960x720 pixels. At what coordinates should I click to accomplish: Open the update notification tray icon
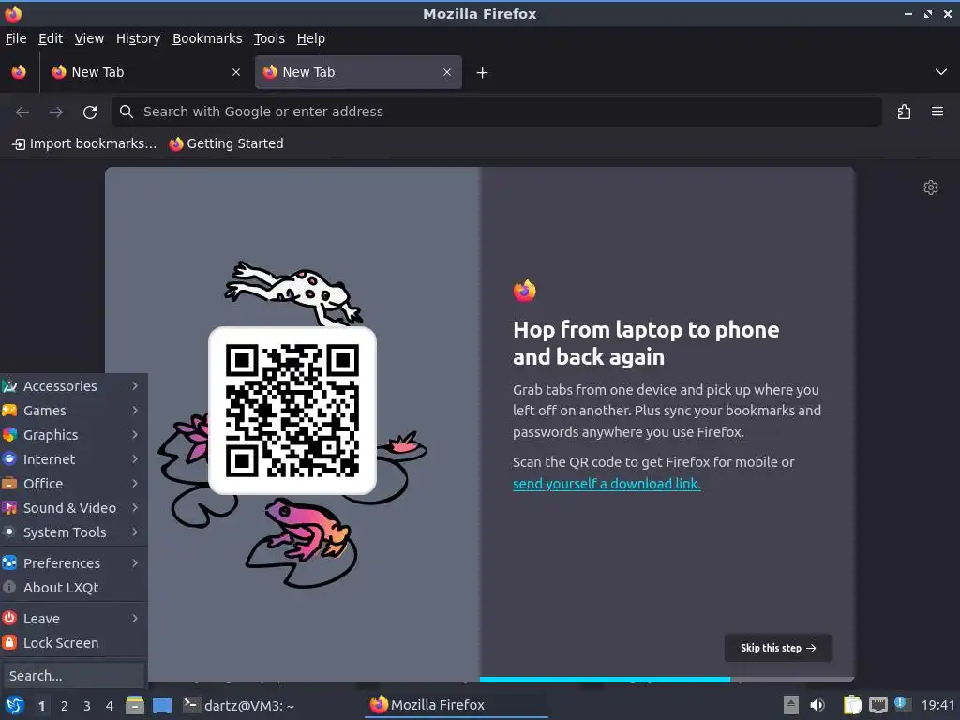[902, 704]
